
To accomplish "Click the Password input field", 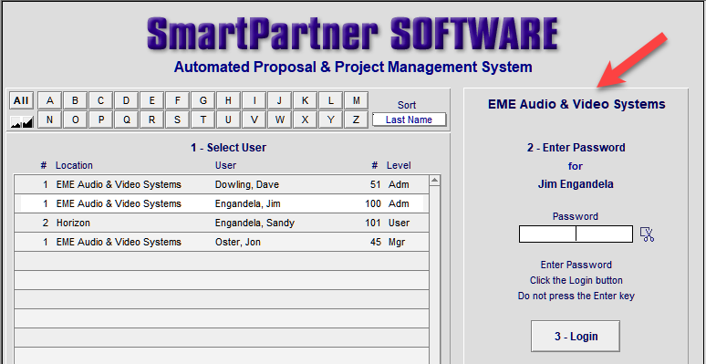I will 576,234.
